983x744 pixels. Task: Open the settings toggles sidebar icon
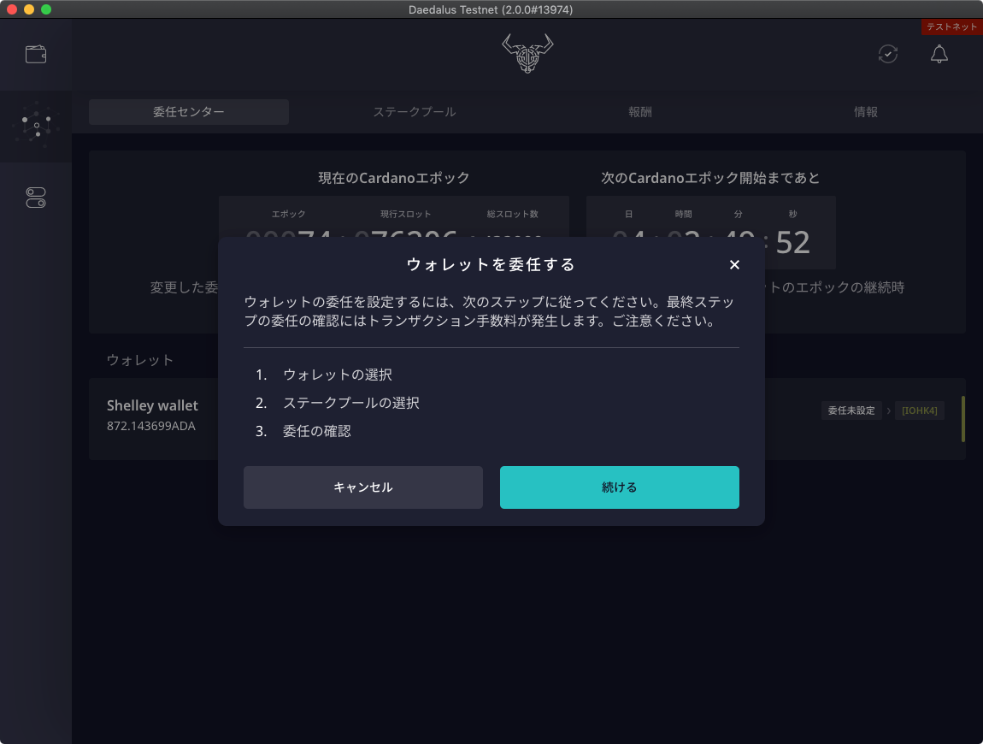[36, 198]
